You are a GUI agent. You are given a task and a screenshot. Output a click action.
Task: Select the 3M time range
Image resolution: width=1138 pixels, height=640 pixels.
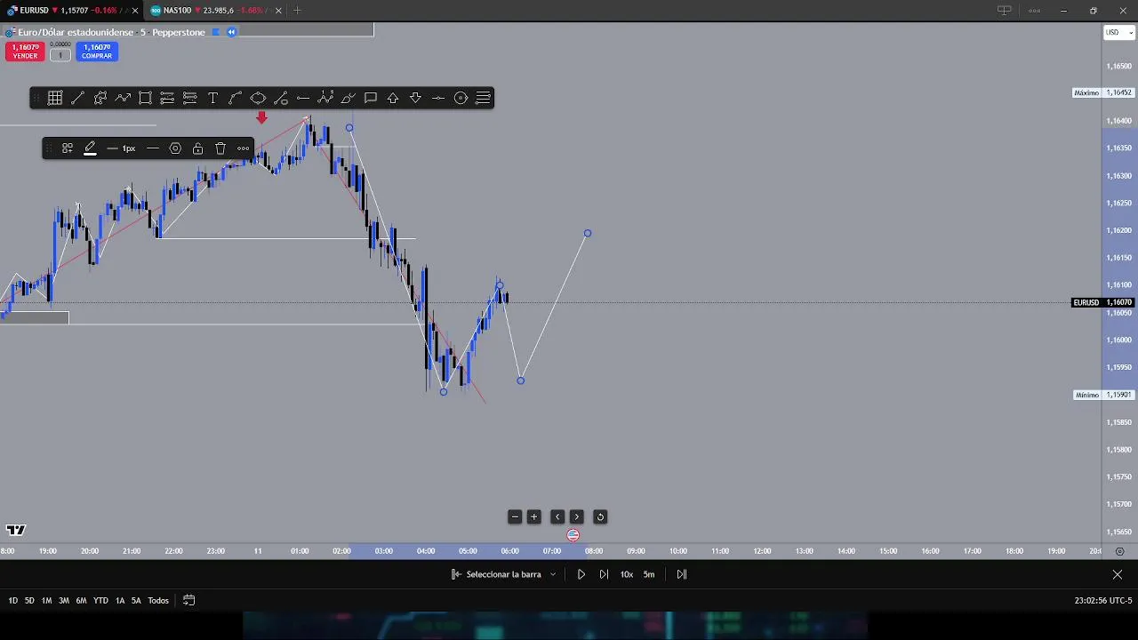pyautogui.click(x=64, y=601)
